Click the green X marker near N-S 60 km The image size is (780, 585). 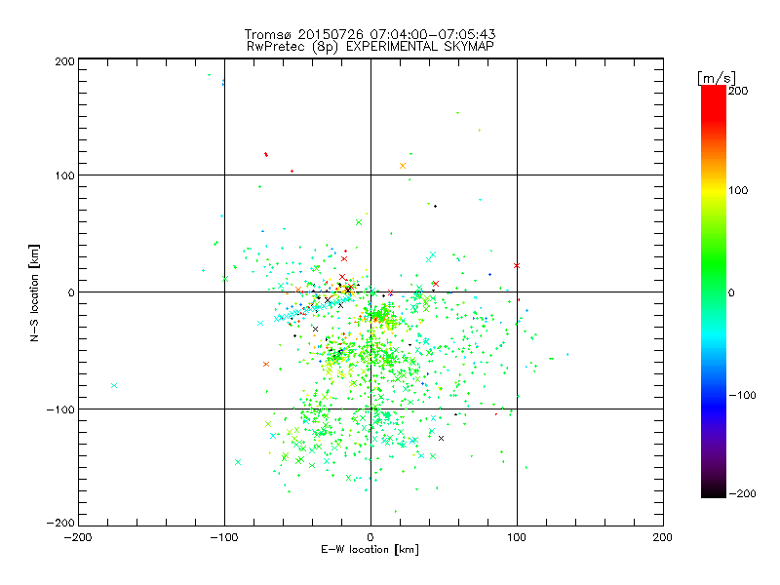coord(359,222)
